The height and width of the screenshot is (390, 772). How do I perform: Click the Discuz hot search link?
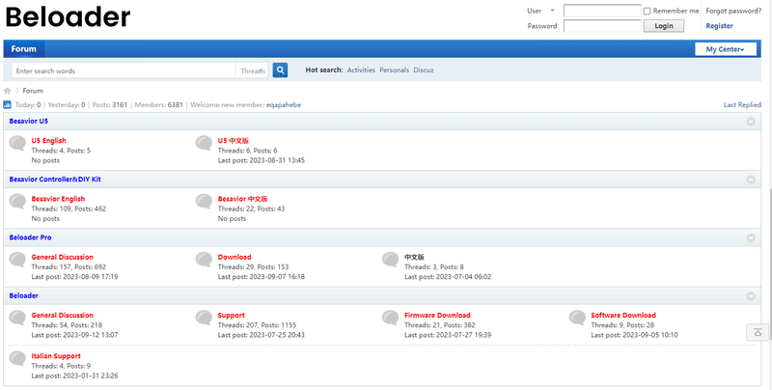point(424,70)
